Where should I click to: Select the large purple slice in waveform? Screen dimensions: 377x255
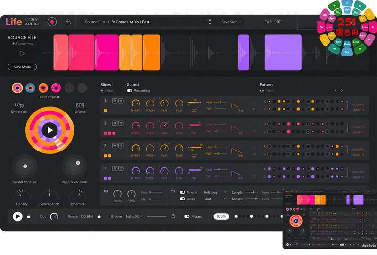click(x=283, y=52)
